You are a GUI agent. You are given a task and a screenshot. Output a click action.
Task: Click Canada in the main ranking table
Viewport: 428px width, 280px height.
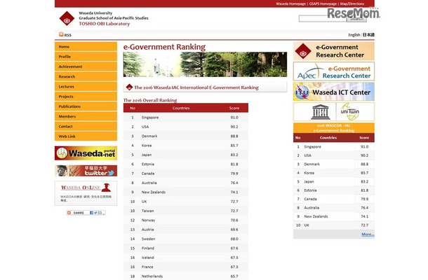[148, 174]
